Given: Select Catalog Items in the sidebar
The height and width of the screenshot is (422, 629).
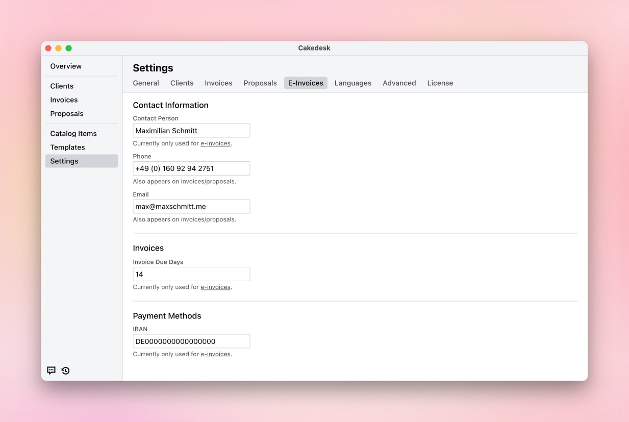Looking at the screenshot, I should [73, 134].
